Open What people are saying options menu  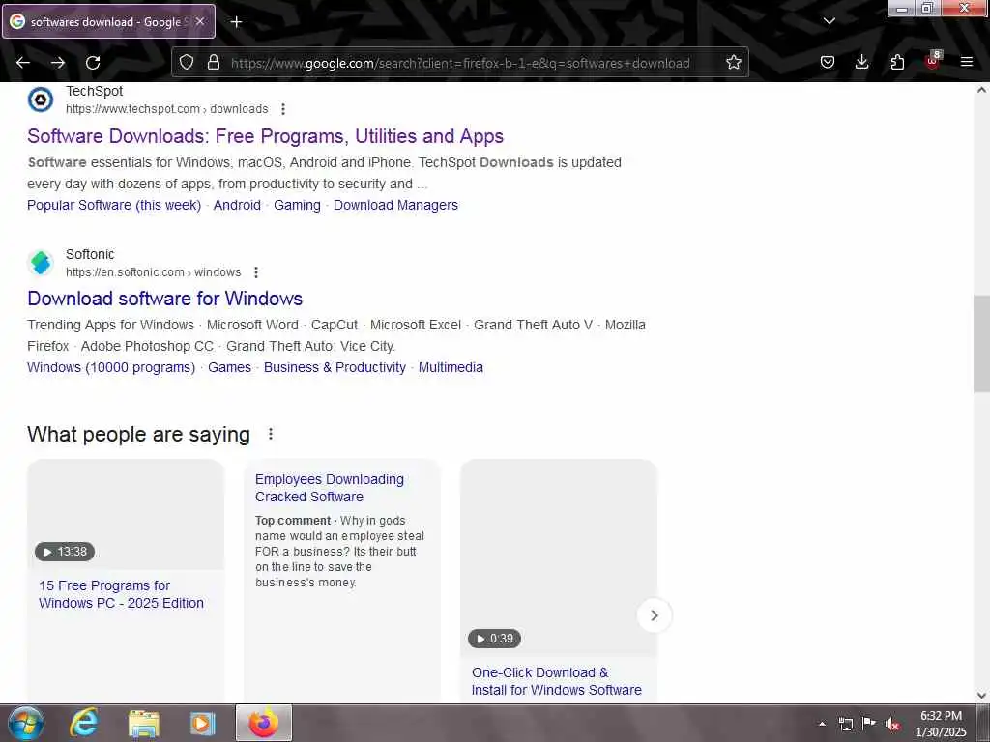(x=271, y=434)
